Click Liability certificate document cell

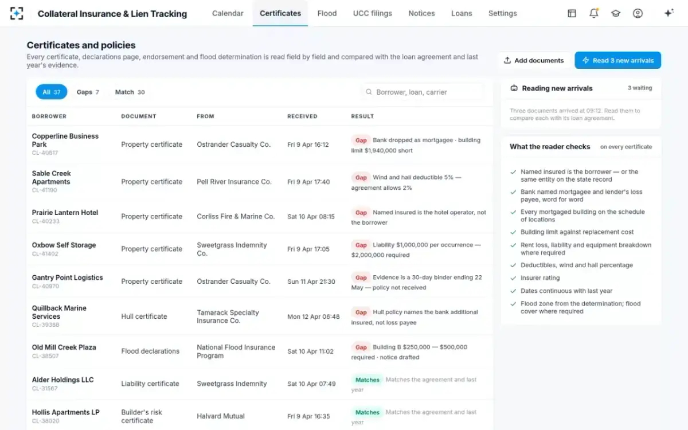click(150, 384)
